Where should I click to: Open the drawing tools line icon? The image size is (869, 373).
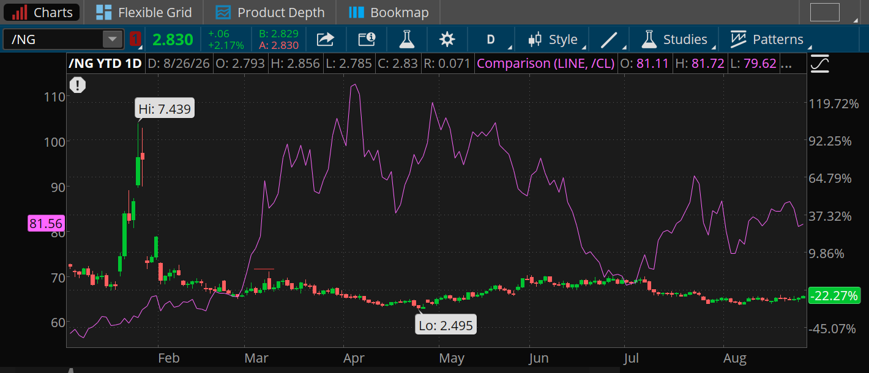[x=609, y=40]
